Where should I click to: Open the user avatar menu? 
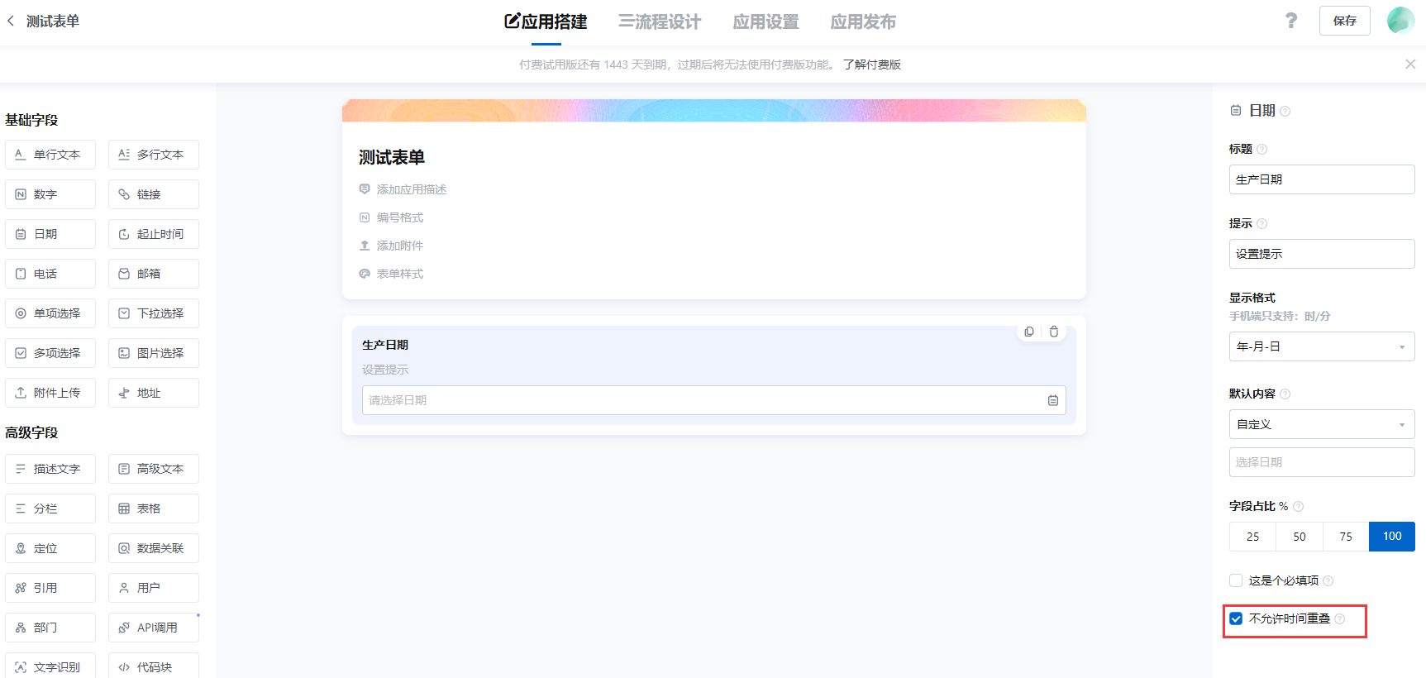[1400, 21]
